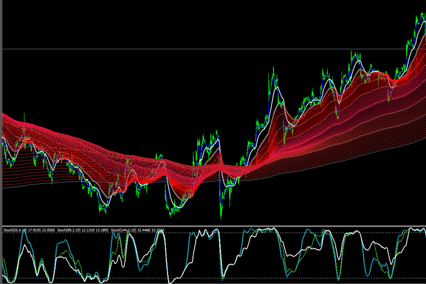
Task: Click the left vertical border of the chart window
Action: coord(1,142)
